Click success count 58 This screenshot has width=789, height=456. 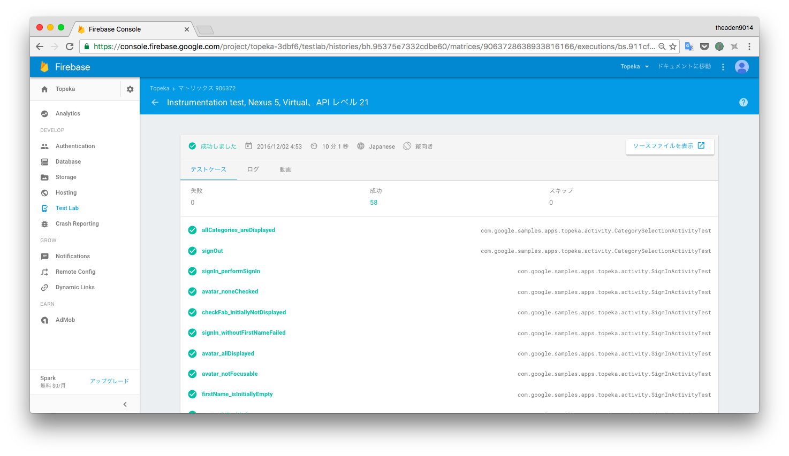(374, 203)
